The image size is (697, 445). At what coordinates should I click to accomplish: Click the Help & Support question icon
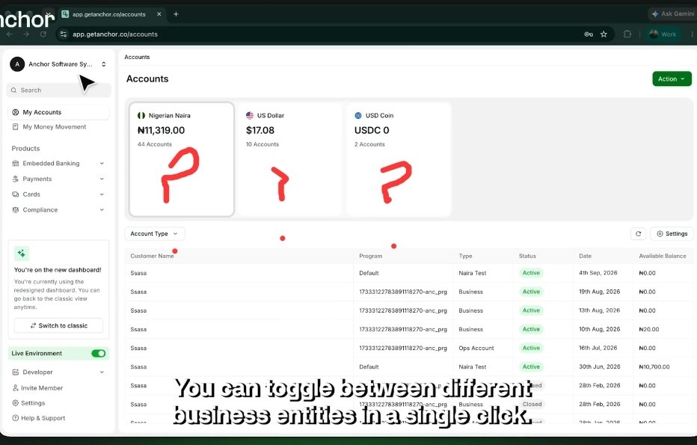(16, 418)
